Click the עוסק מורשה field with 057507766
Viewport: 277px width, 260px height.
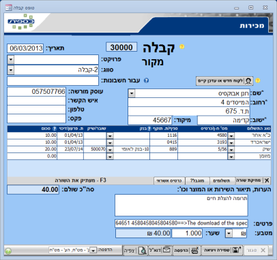coord(36,92)
